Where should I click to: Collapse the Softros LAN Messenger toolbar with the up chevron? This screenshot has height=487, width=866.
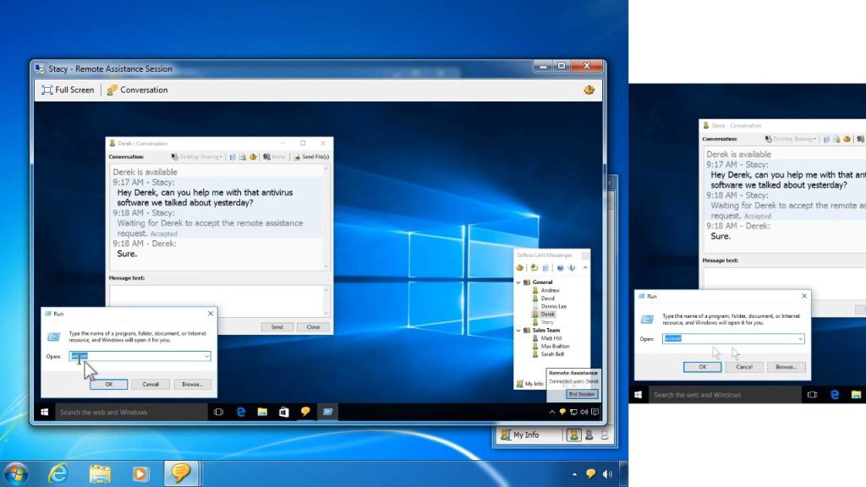pyautogui.click(x=585, y=268)
